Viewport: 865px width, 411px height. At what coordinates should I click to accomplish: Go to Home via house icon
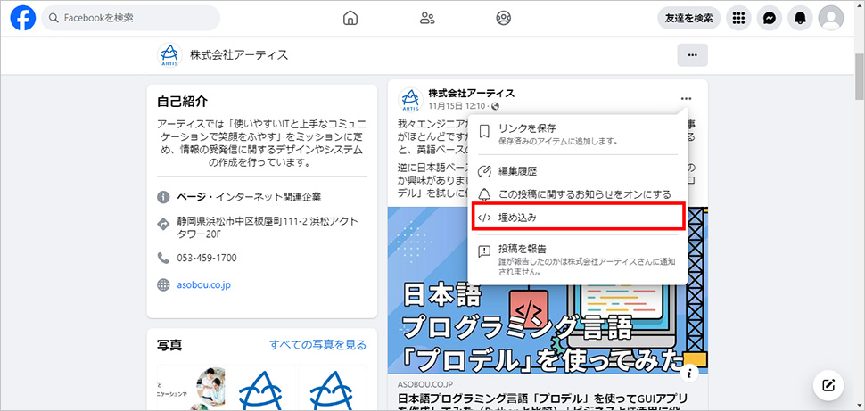point(350,18)
